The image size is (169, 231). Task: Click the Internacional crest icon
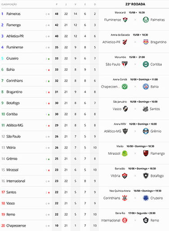point(125,220)
